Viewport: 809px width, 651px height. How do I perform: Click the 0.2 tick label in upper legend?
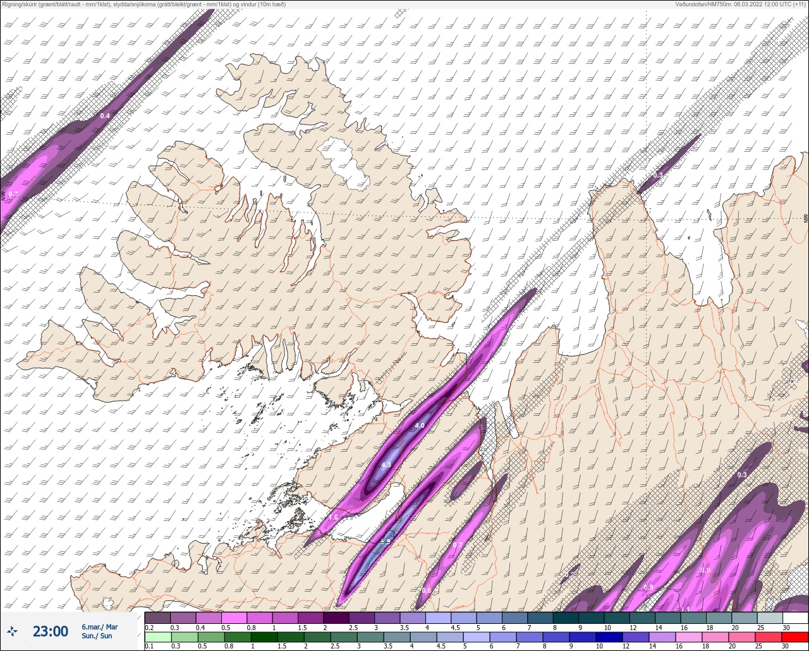[149, 627]
